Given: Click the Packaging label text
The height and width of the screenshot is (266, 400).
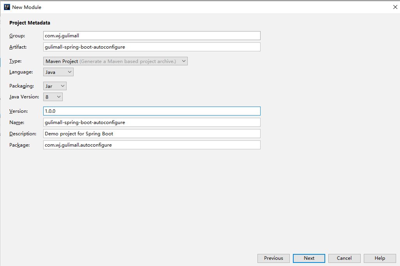Looking at the screenshot, I should 22,86.
